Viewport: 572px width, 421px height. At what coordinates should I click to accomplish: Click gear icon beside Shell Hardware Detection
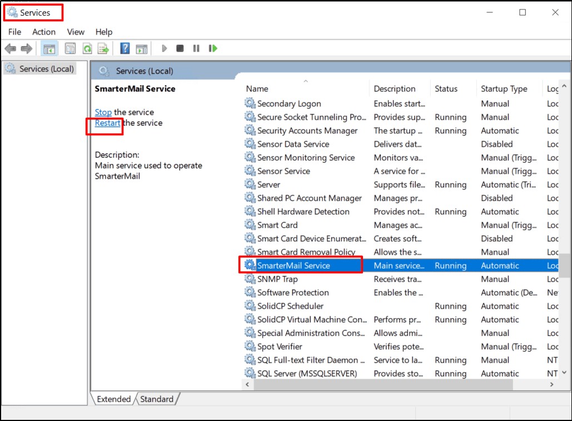[250, 211]
